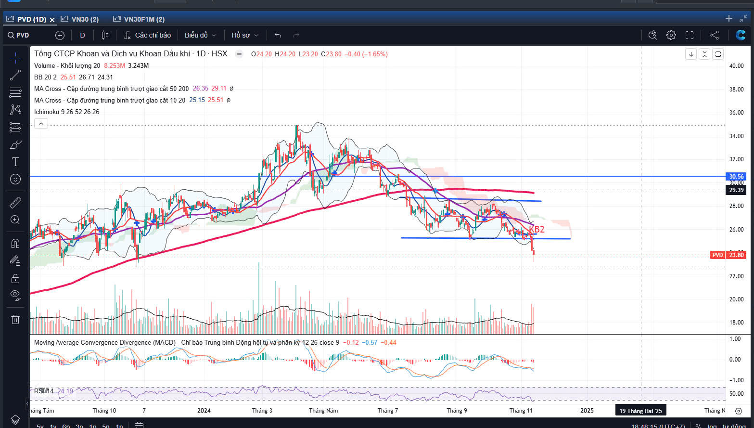Expand the Biểu đồ dropdown
Screen dimensions: 754x428
[x=200, y=35]
